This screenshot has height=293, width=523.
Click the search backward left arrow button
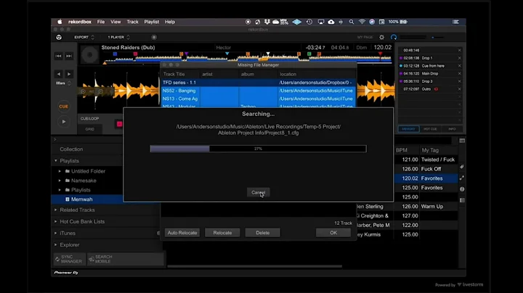[x=59, y=74]
